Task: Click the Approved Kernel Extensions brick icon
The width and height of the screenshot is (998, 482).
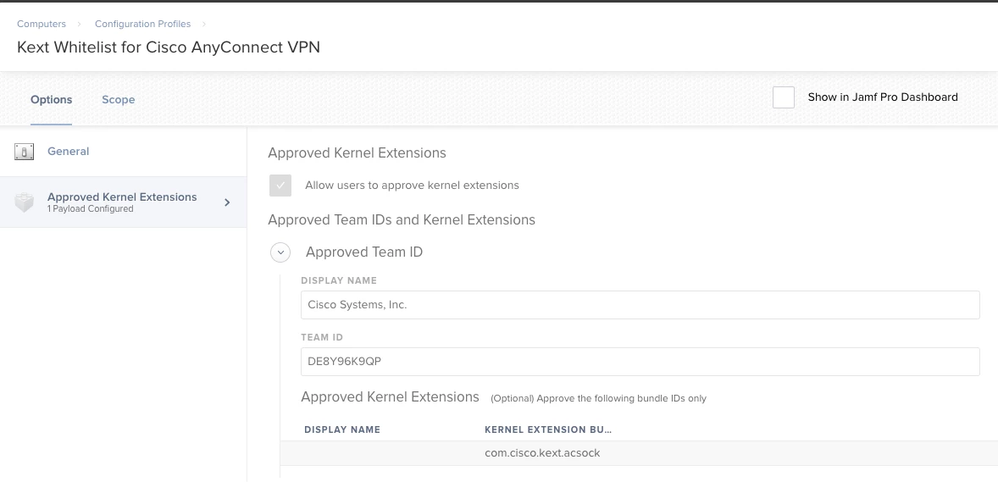Action: pyautogui.click(x=25, y=202)
